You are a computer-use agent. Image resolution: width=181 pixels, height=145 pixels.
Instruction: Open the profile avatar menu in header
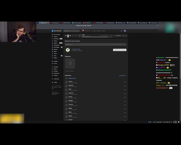(x=125, y=31)
